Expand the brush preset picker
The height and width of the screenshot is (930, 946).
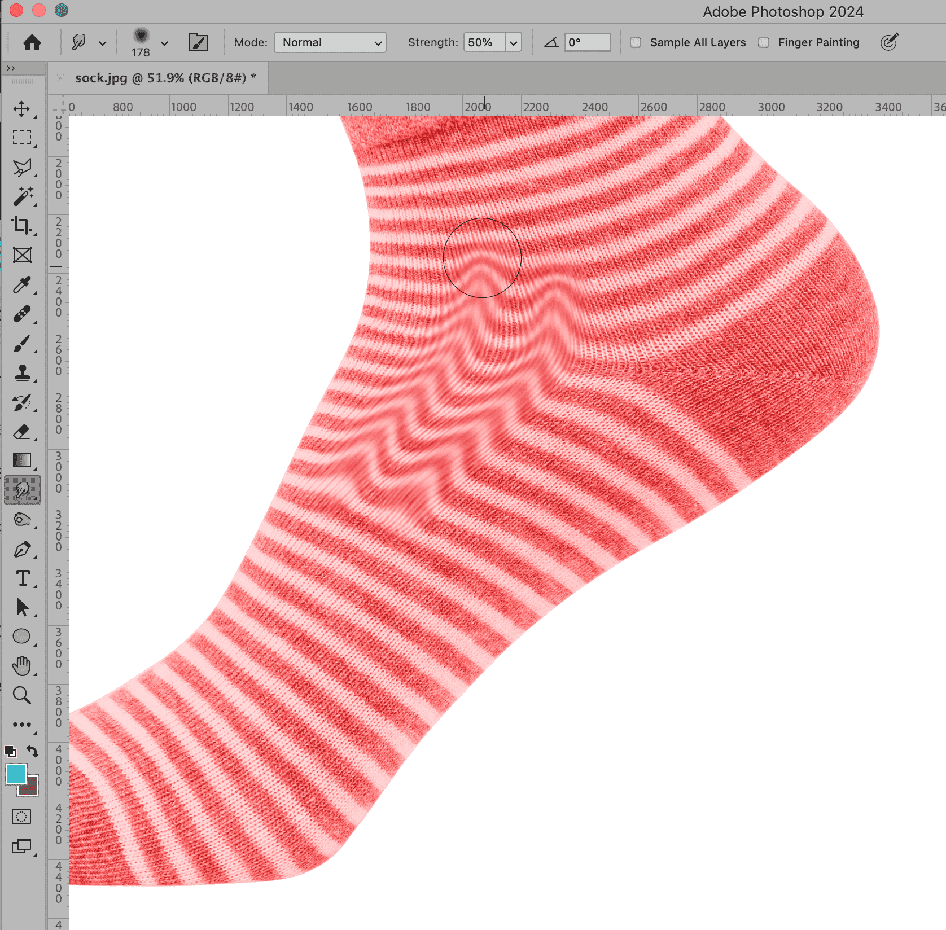164,43
